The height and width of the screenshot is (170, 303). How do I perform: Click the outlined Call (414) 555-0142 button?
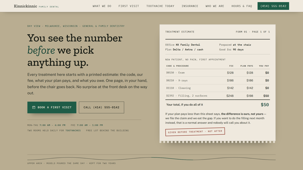point(101,107)
